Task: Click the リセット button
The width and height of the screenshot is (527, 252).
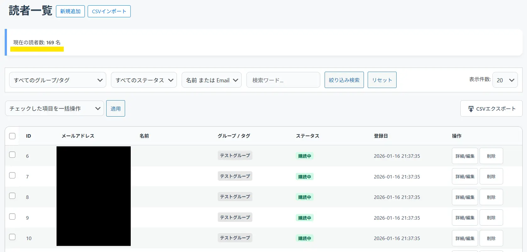Action: point(382,80)
